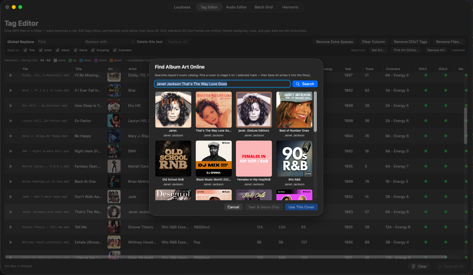Click Find Art Online button
This screenshot has width=473, height=275.
click(x=406, y=50)
